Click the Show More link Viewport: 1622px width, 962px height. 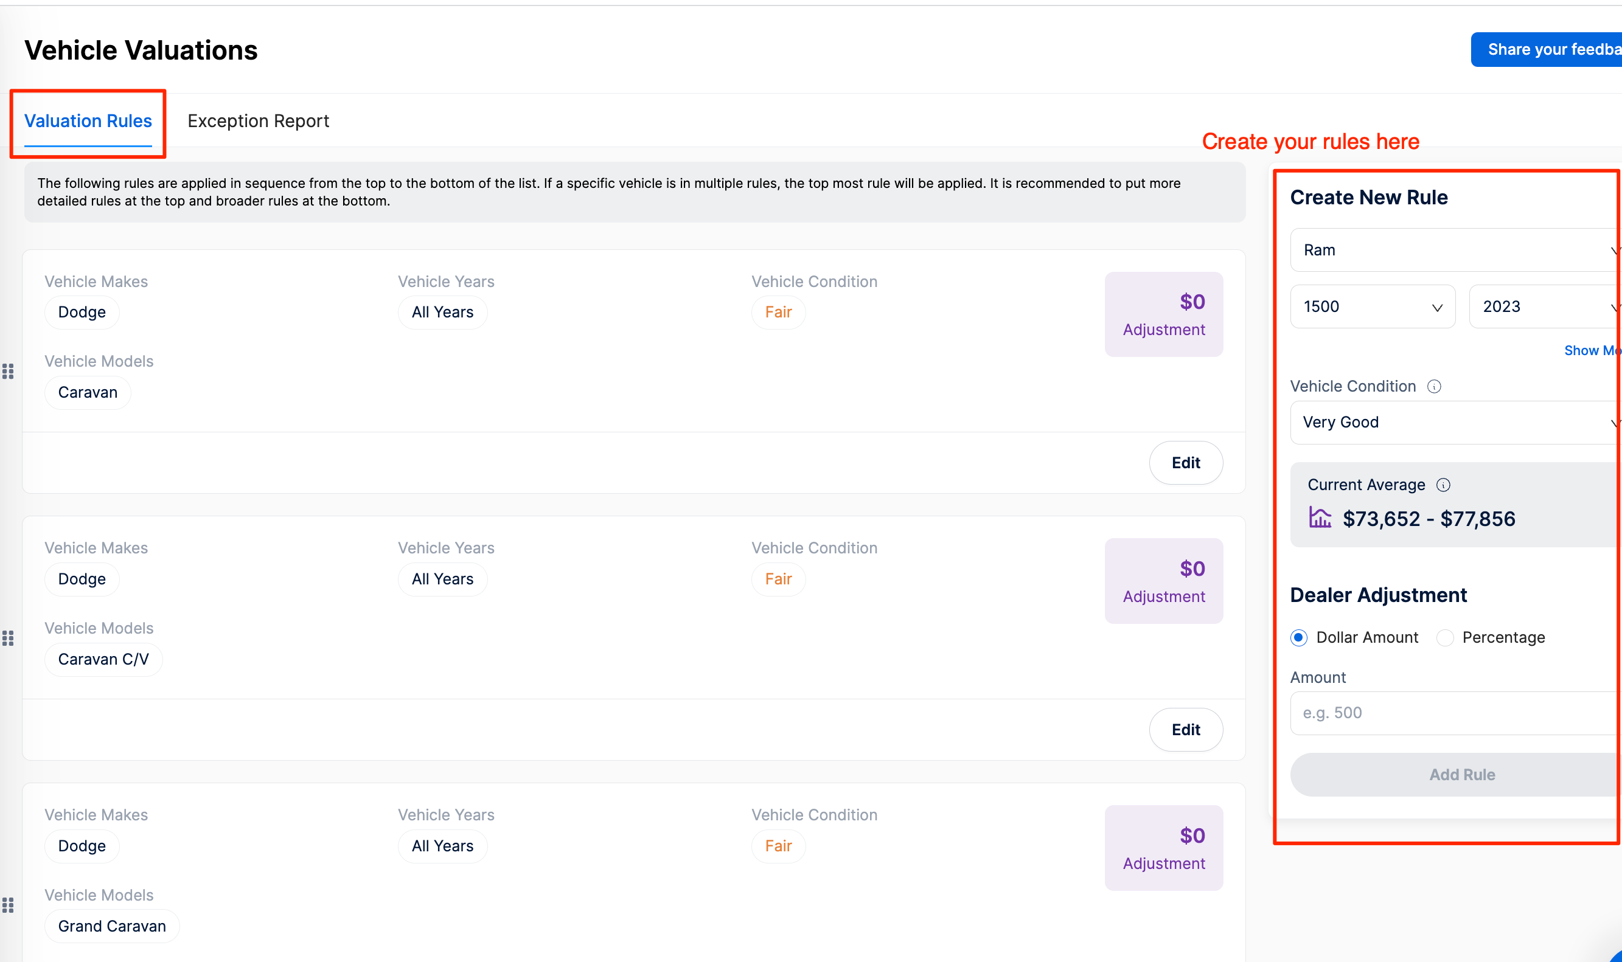pyautogui.click(x=1592, y=351)
